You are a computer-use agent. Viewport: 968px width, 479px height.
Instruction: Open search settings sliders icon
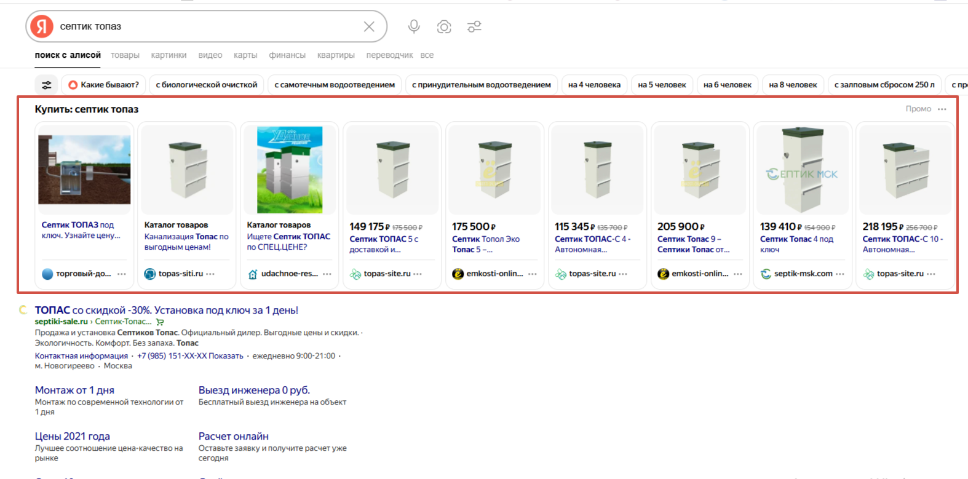(x=474, y=26)
